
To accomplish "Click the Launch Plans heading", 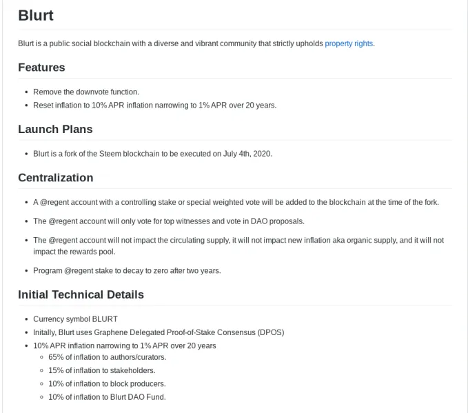I will point(56,130).
